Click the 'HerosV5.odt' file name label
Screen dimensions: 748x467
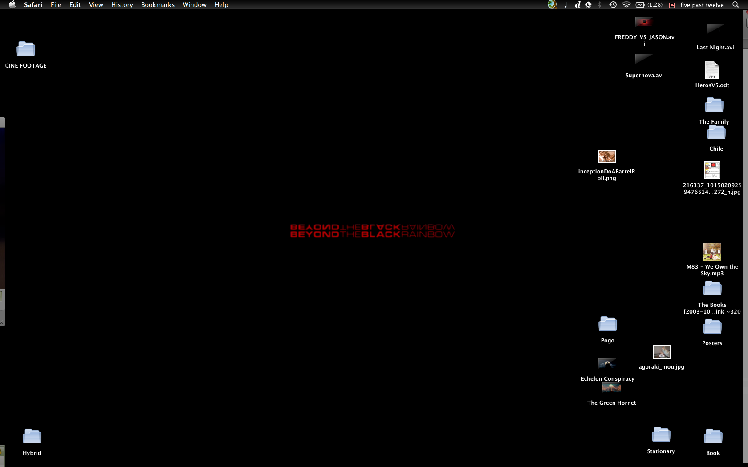[x=712, y=85]
